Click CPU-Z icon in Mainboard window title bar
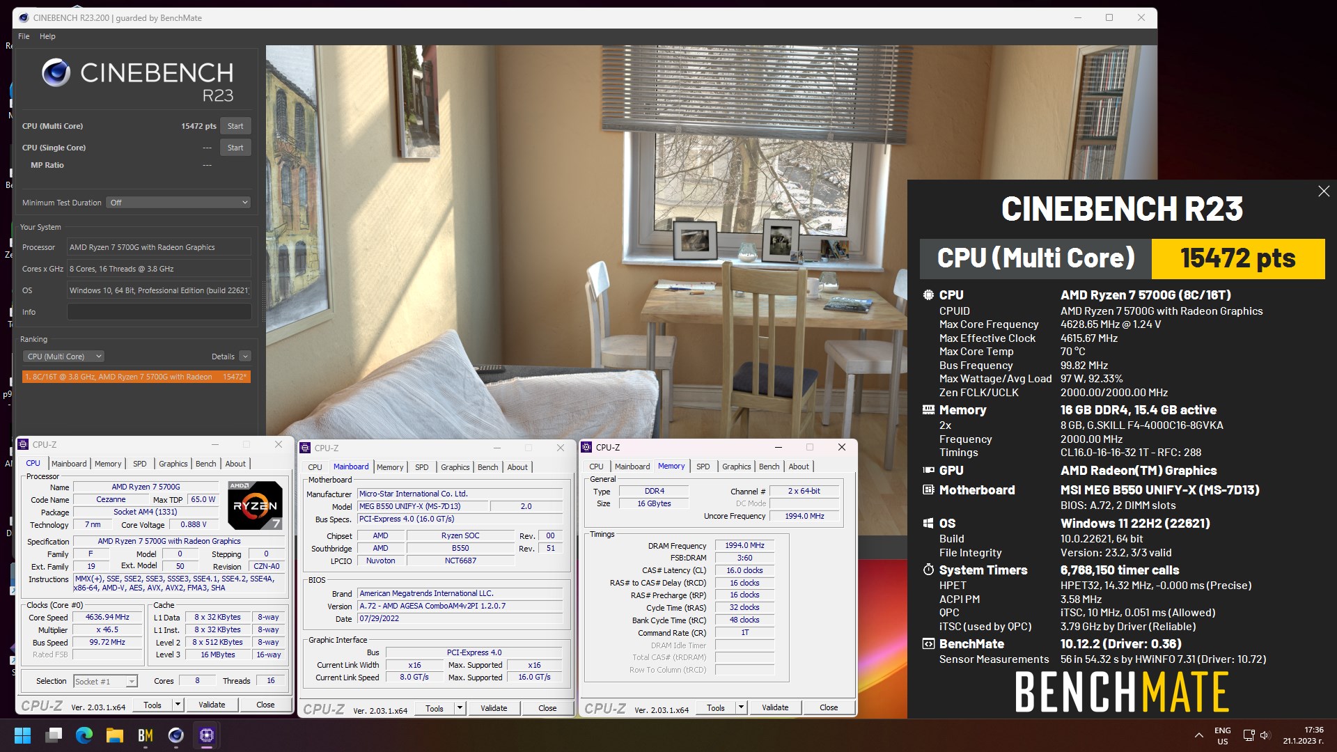Image resolution: width=1337 pixels, height=752 pixels. 305,448
